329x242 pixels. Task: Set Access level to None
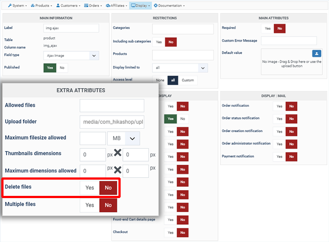[x=160, y=80]
